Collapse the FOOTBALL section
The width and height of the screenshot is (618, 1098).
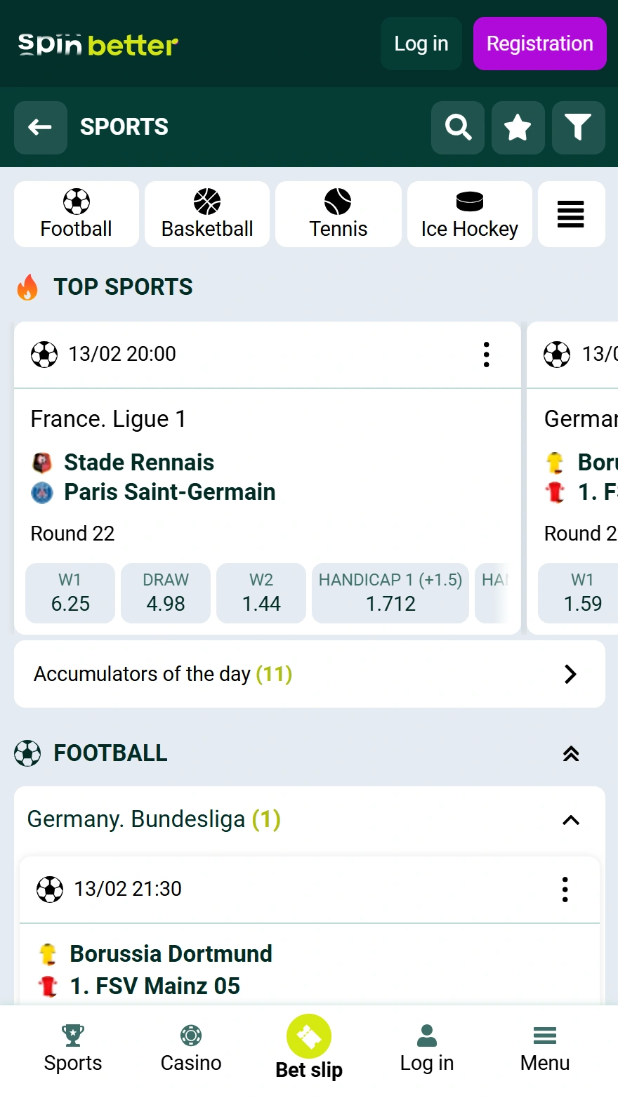pos(571,754)
